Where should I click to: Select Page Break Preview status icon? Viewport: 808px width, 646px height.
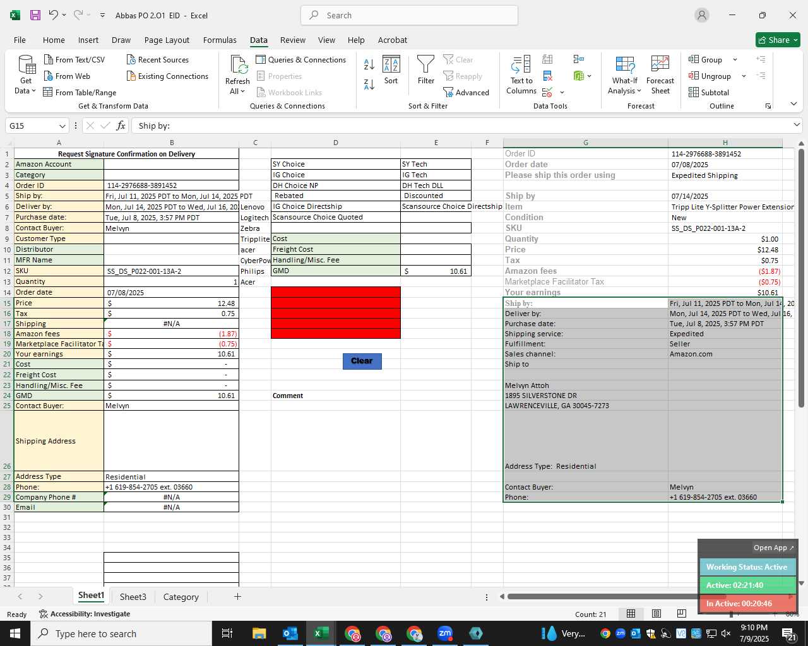[681, 614]
